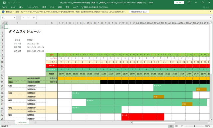This screenshot has height=128, width=213.
Task: Click 編集を有効にする(E) button
Action: pyautogui.click(x=139, y=12)
